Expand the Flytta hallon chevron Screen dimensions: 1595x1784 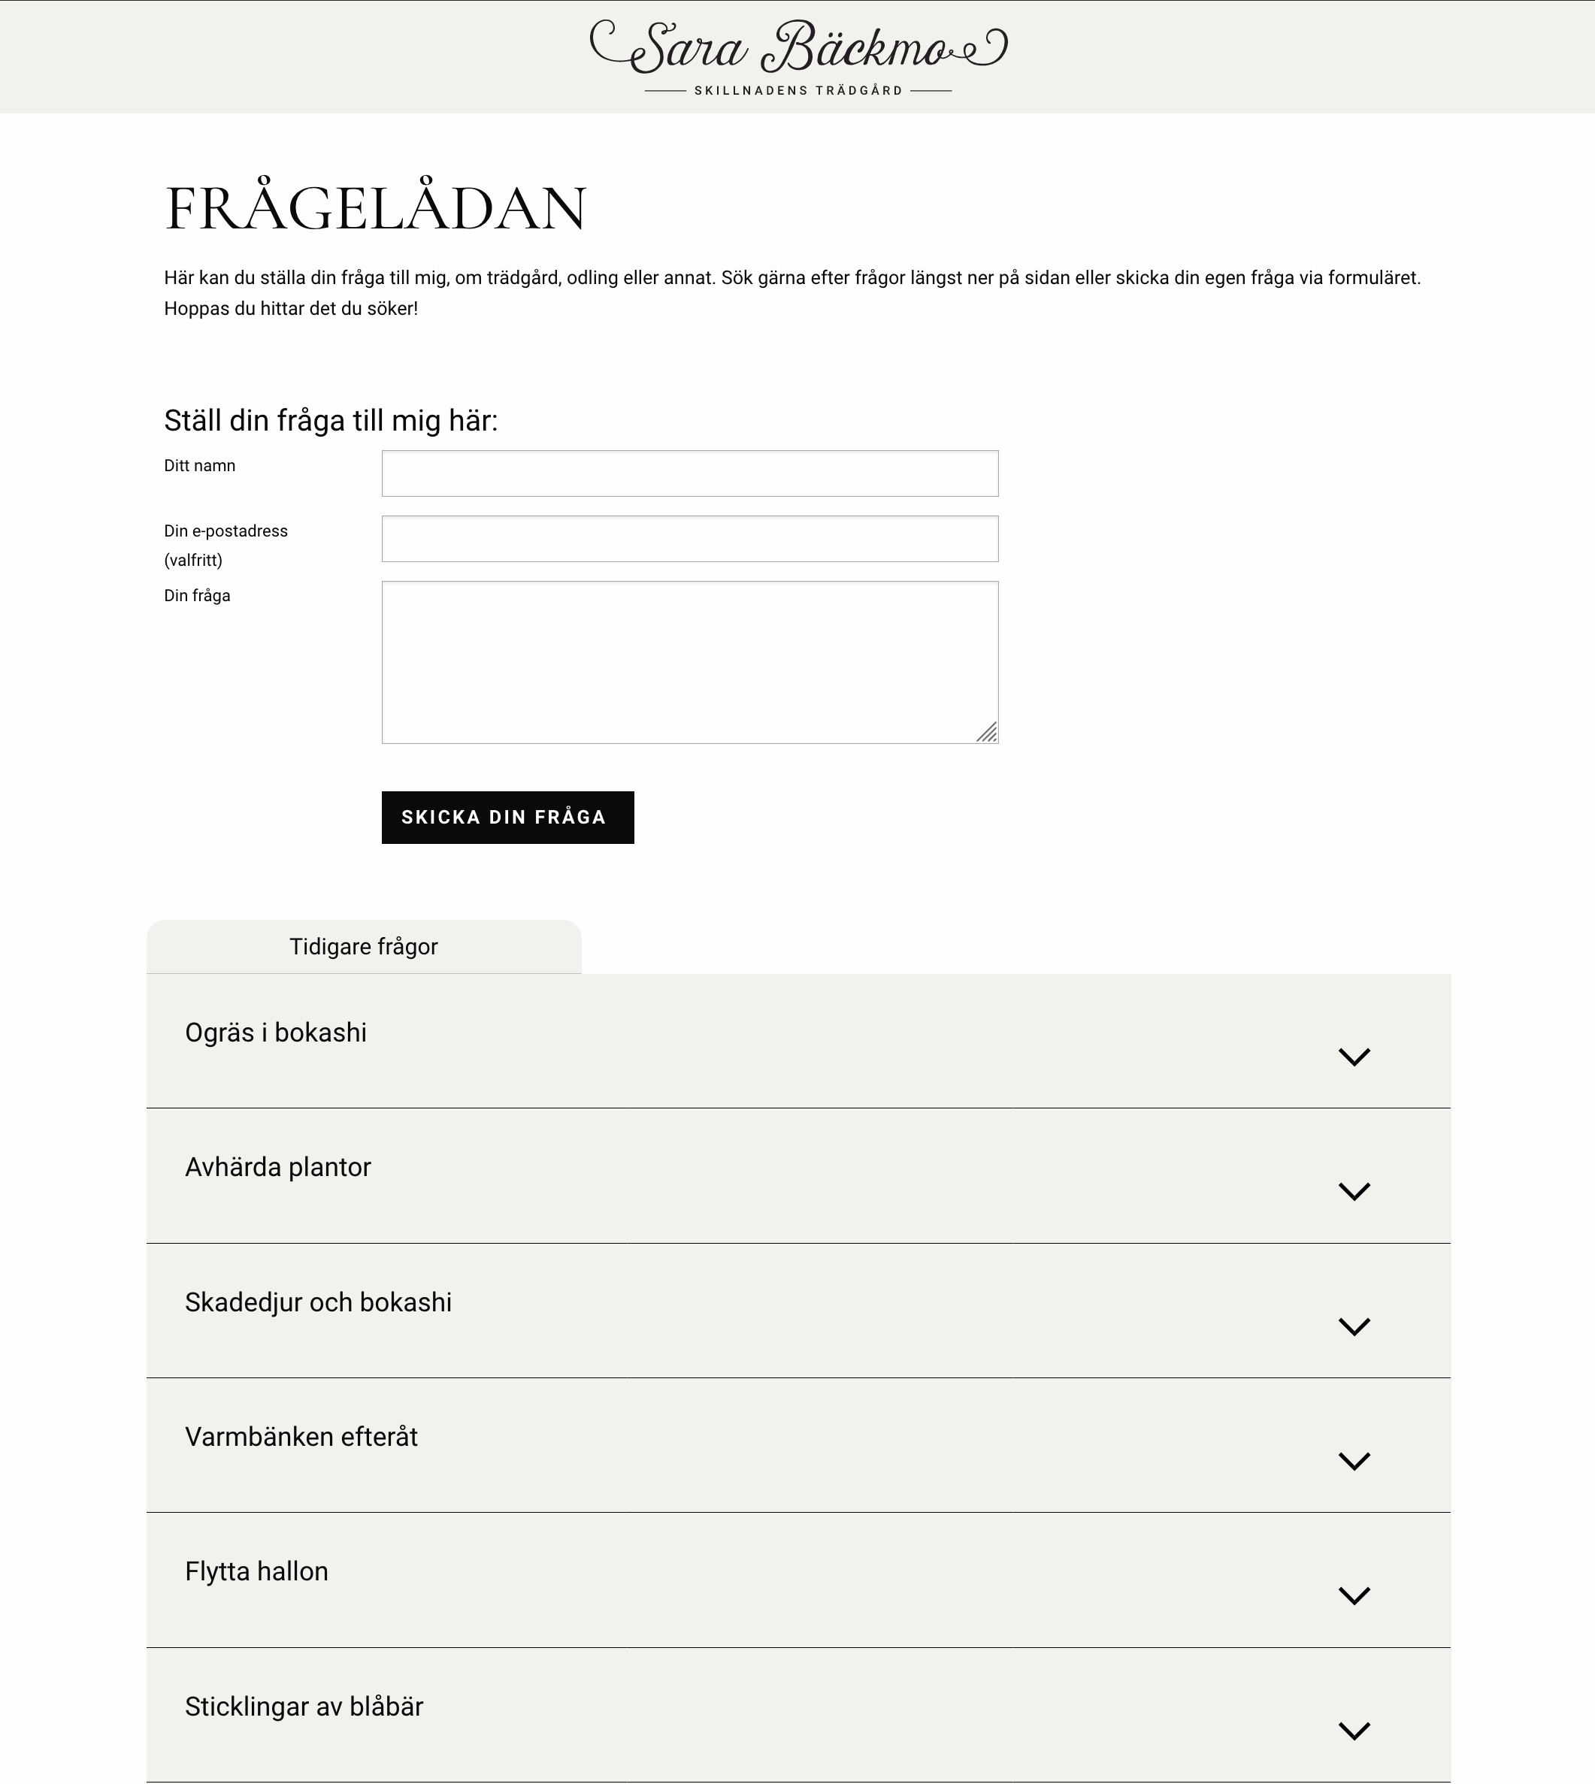[x=1354, y=1595]
